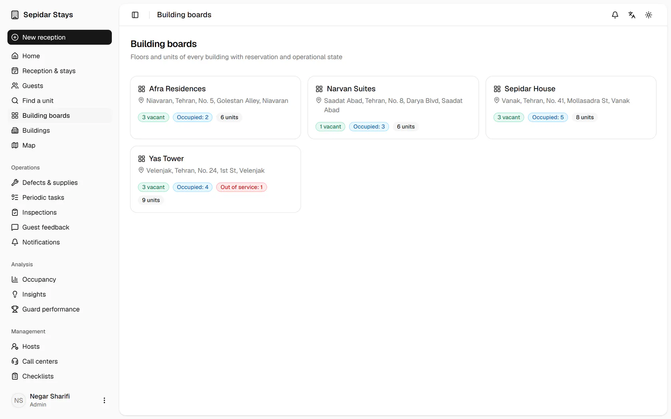Click 'Occupied: 5' badge on Sepidar House
This screenshot has width=671, height=419.
pyautogui.click(x=548, y=117)
